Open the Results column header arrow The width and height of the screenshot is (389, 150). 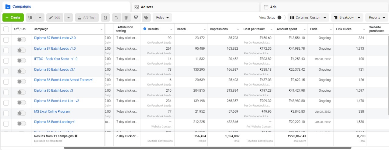pos(171,30)
